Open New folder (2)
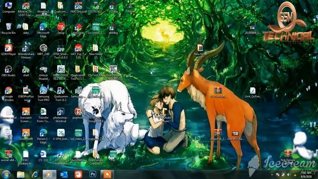This screenshot has height=179, width=318. [x=96, y=52]
